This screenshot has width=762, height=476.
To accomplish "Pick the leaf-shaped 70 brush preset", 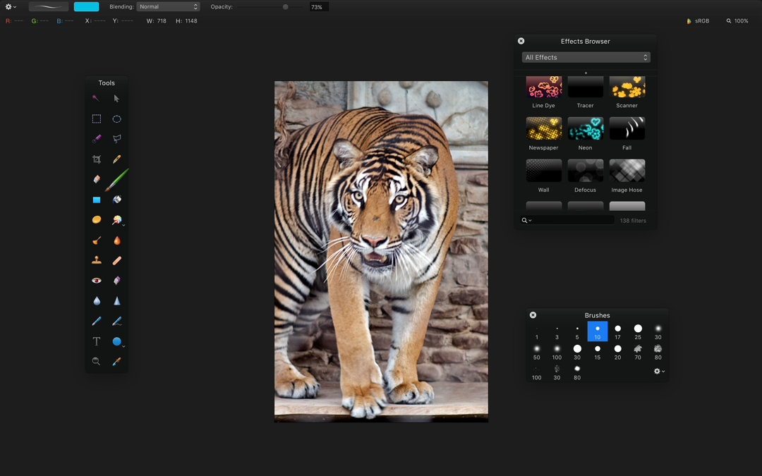I will click(638, 352).
